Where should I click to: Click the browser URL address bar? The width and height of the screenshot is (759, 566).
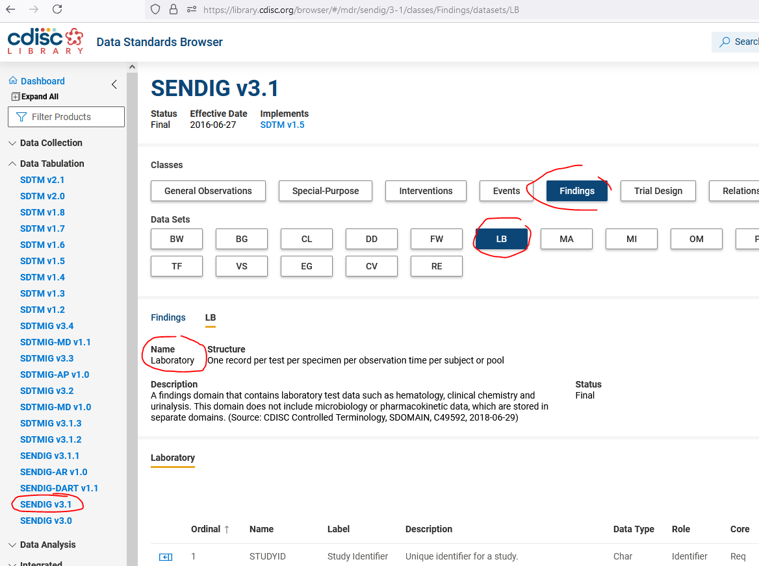[x=361, y=10]
